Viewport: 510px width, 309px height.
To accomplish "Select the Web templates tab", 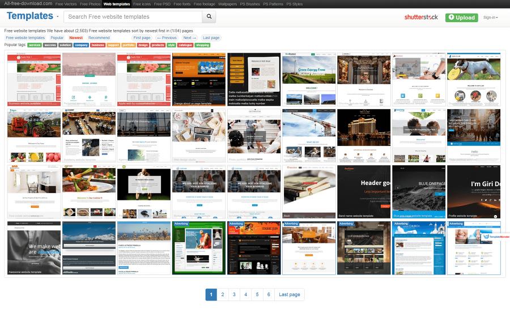I will [x=116, y=4].
